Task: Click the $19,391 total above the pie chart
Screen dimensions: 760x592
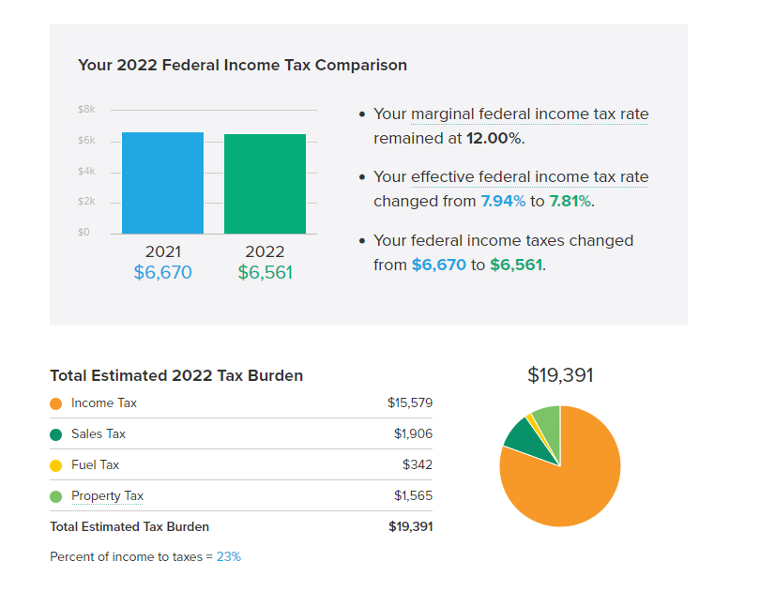Action: tap(560, 376)
